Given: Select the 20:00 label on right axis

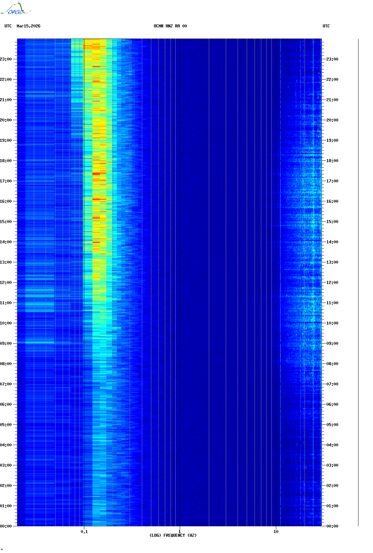Looking at the screenshot, I should pyautogui.click(x=332, y=120).
